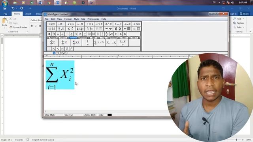Open the miscellaneous symbols (∂ ∞ ℓ) palette

118,24
